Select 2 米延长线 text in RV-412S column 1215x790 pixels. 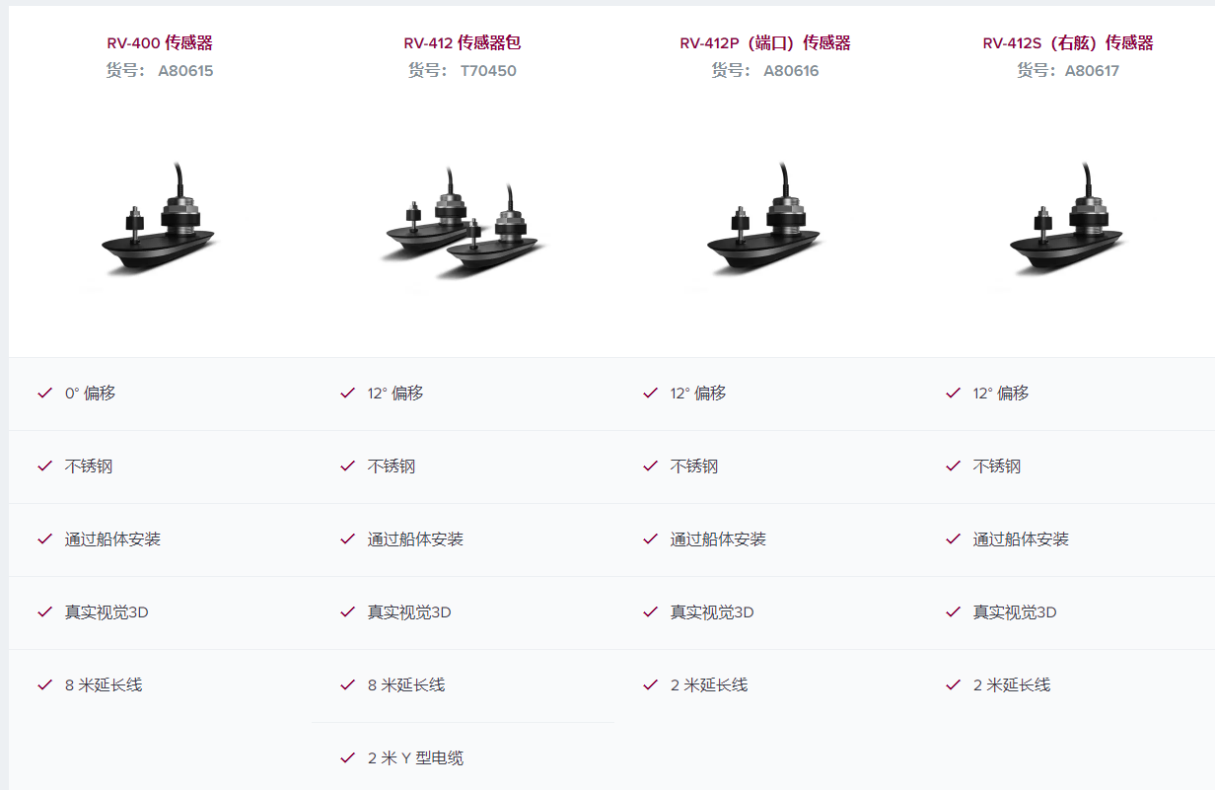click(x=1012, y=684)
